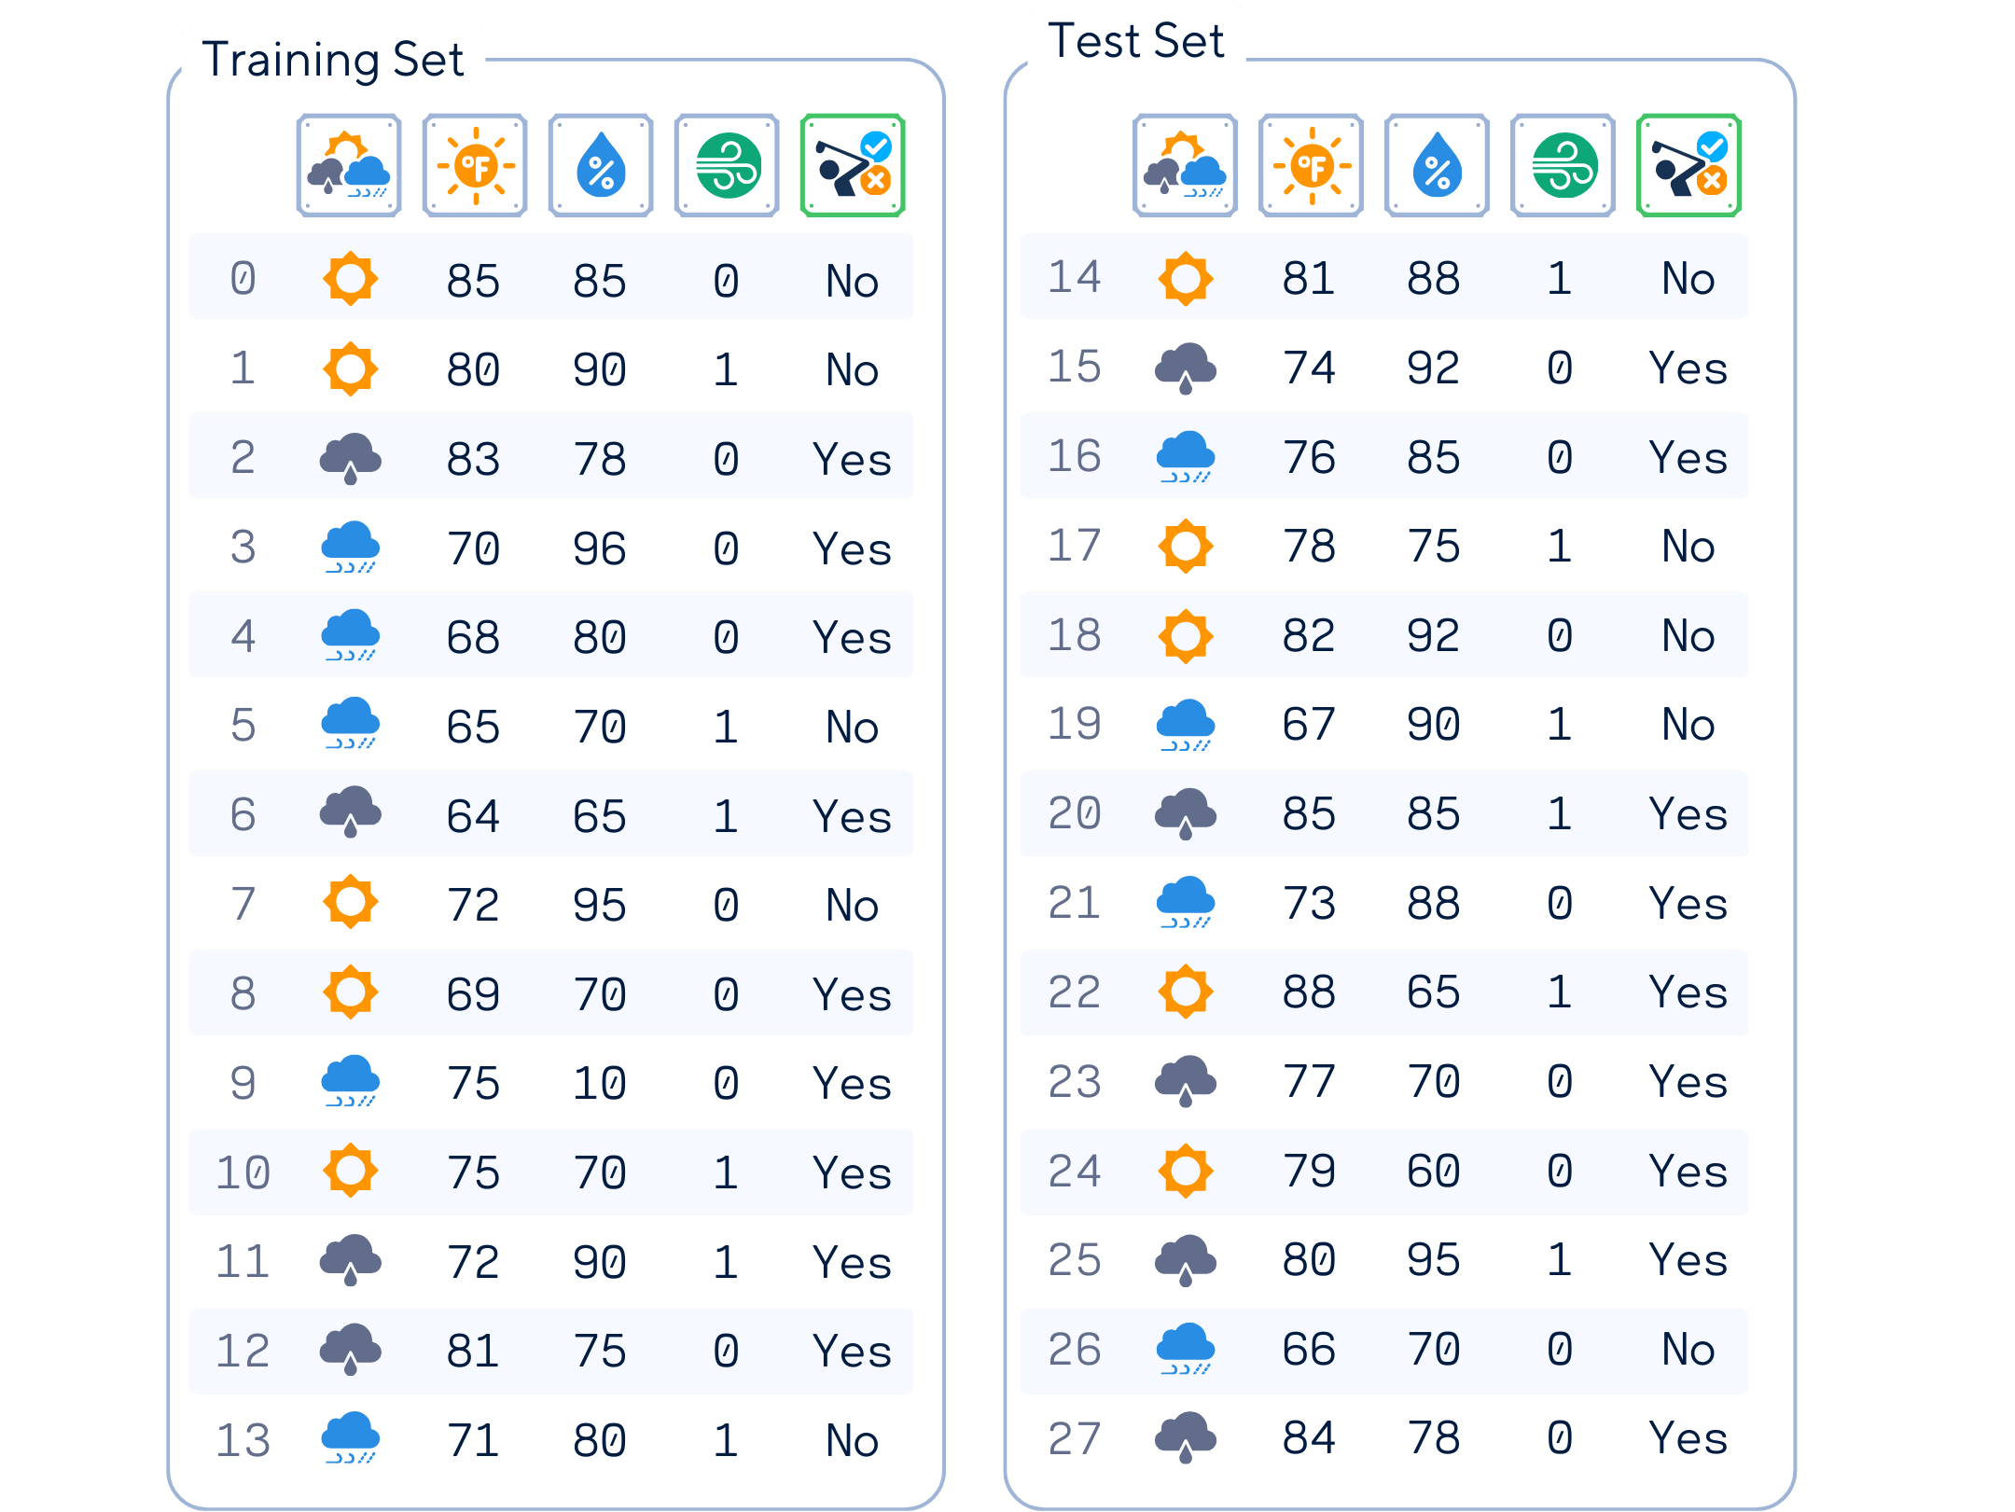
Task: Click the blue rain cloud icon in row 13
Action: 350,1438
